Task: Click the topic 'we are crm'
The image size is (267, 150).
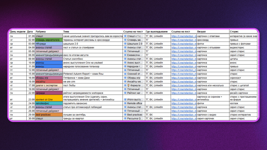Action: 69,82
